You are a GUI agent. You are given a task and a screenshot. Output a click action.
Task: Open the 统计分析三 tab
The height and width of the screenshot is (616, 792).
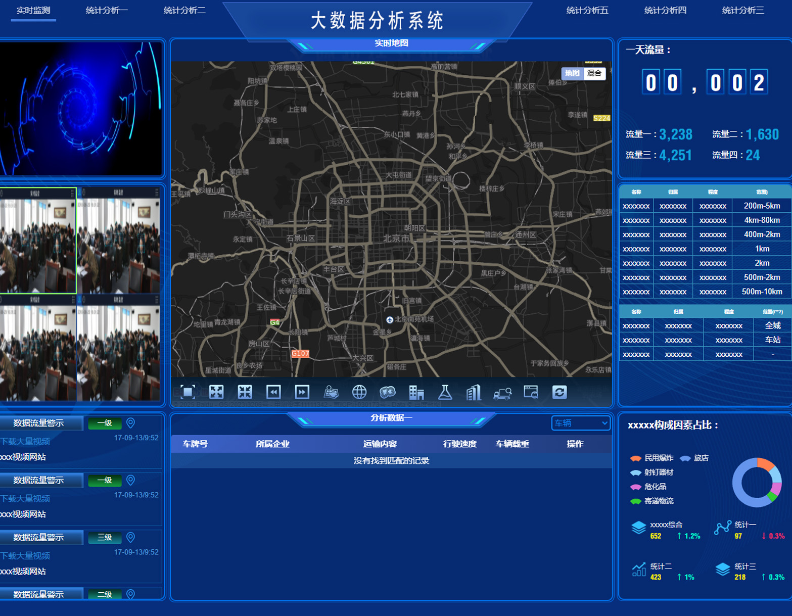pos(743,10)
